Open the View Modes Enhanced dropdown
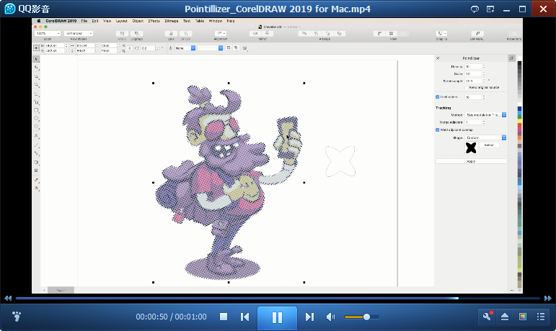This screenshot has width=556, height=331. click(79, 33)
